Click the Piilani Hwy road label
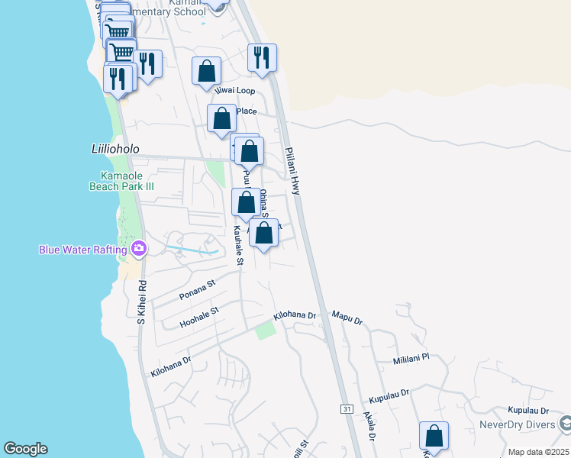This screenshot has width=571, height=458. (x=293, y=171)
